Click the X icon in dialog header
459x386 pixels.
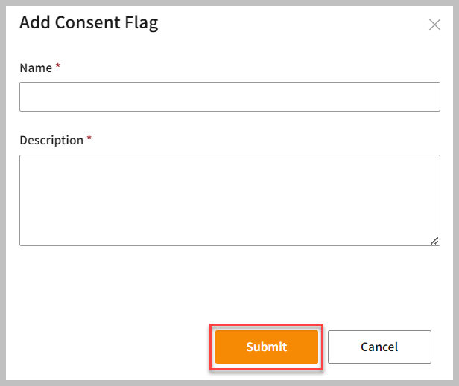[x=435, y=25]
